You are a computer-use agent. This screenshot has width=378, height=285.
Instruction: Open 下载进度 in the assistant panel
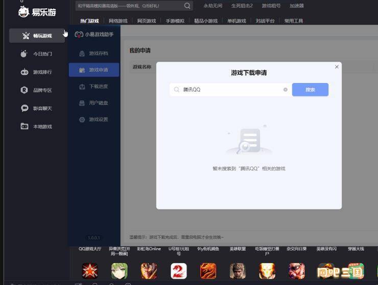tap(94, 86)
